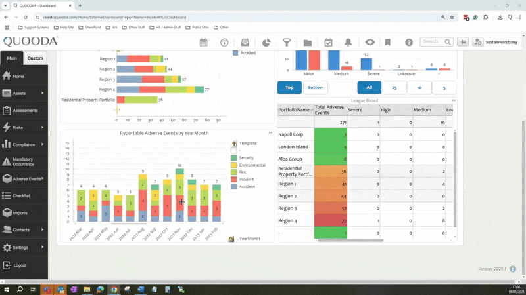Open the SharePoint bookmark folder

(x=89, y=27)
